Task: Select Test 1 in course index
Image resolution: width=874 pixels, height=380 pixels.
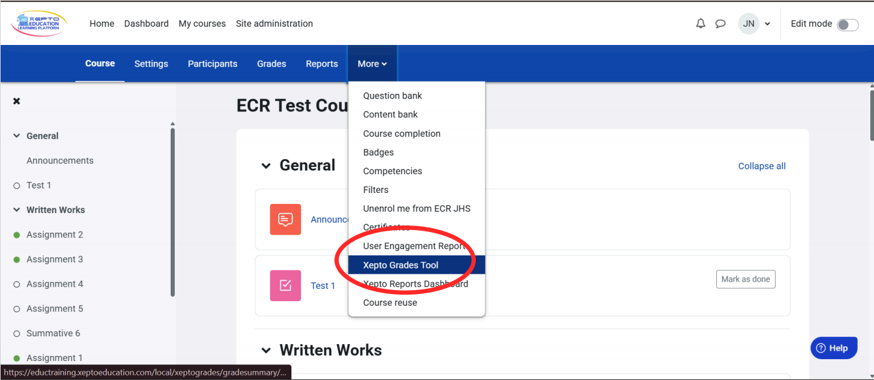Action: point(39,186)
